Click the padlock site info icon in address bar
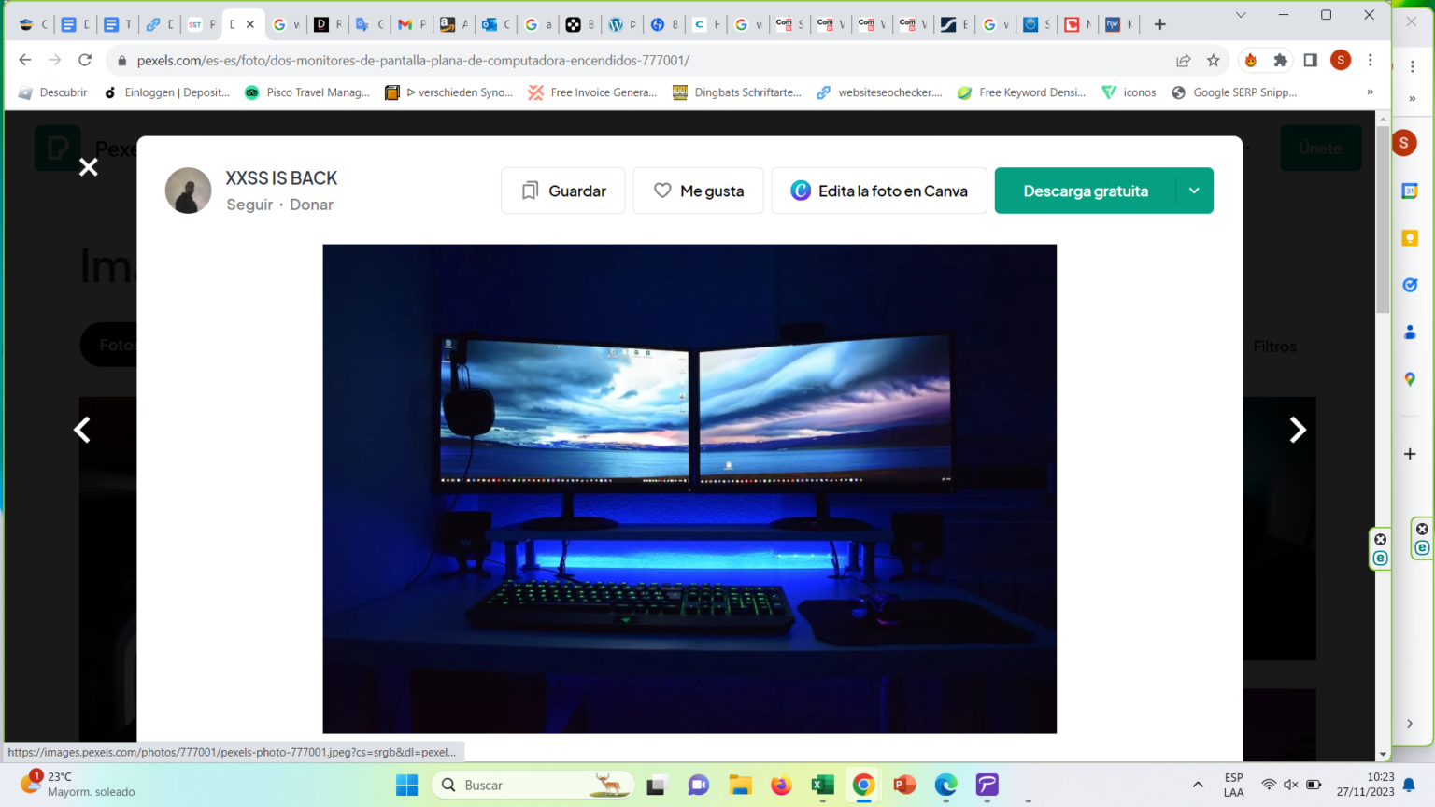 (x=121, y=58)
